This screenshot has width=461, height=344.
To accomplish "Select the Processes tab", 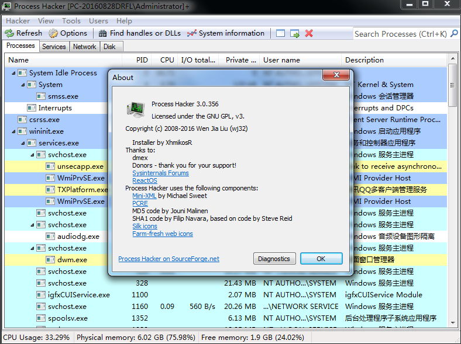I will [x=20, y=46].
